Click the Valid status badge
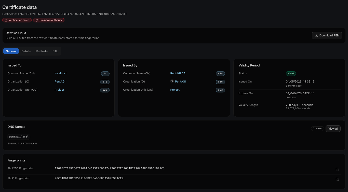 click(291, 74)
